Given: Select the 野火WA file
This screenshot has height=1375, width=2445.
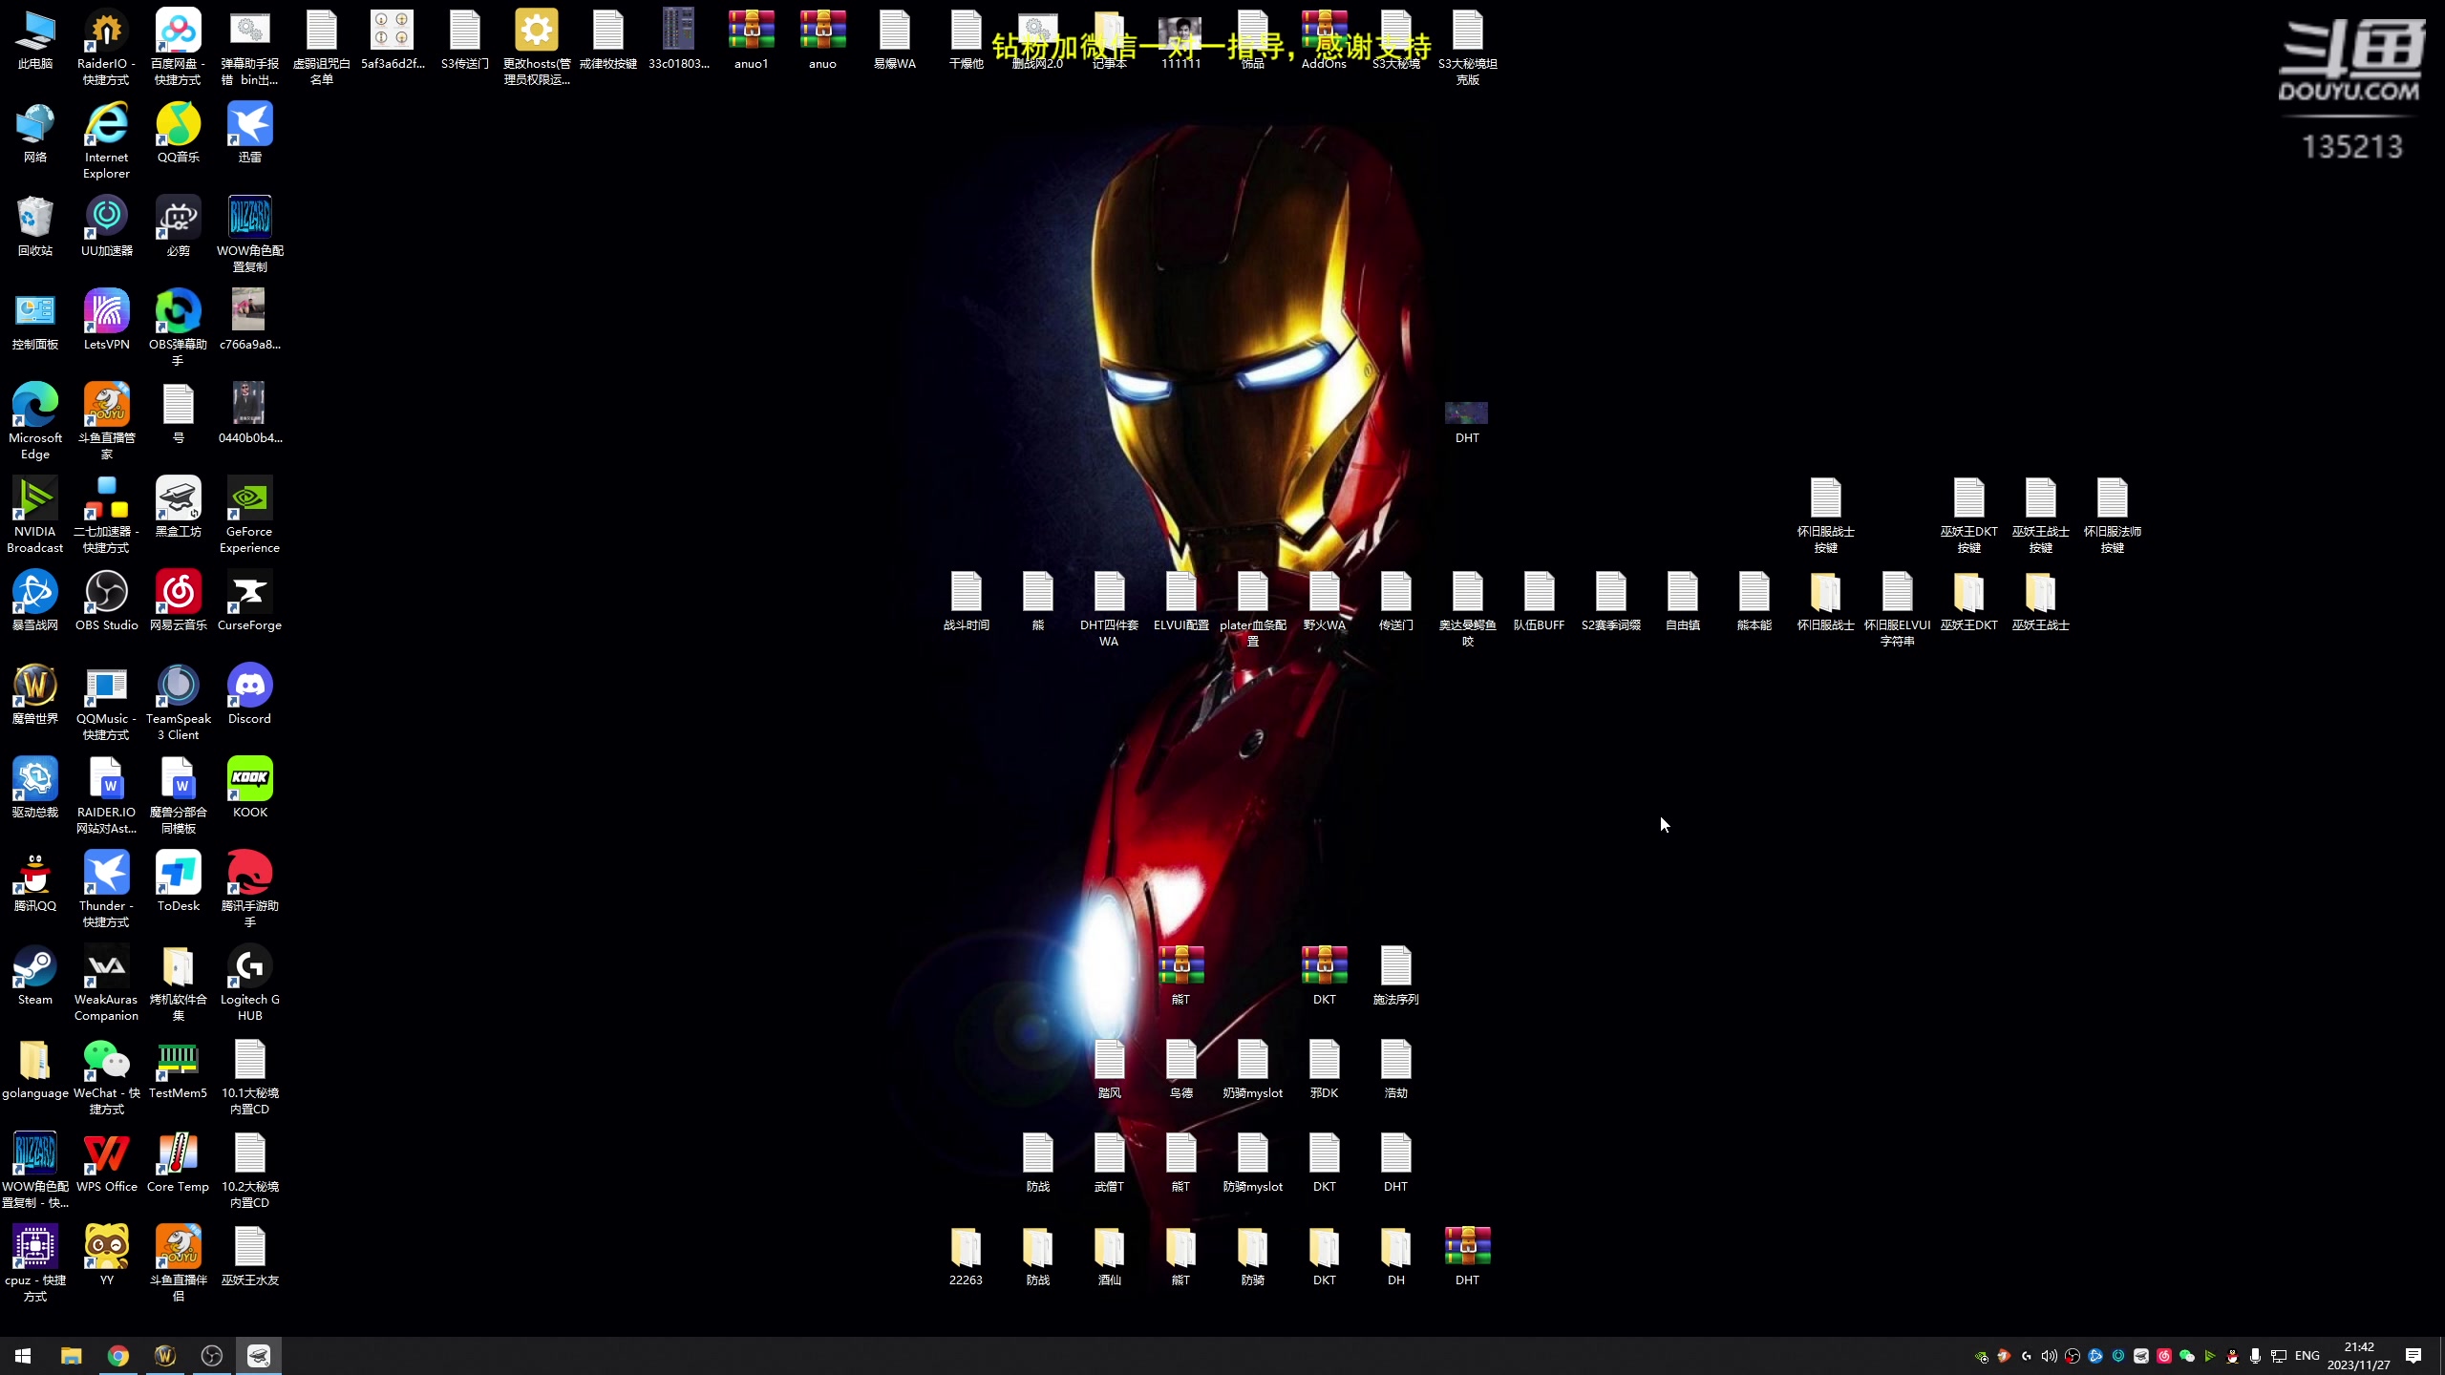Looking at the screenshot, I should point(1324,601).
